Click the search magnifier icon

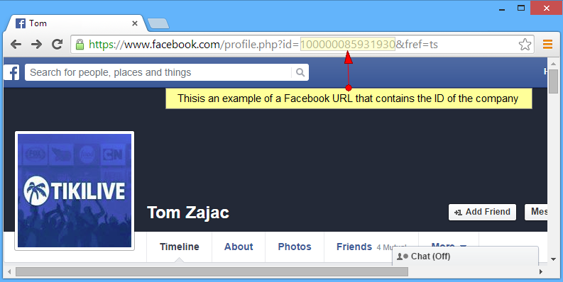[x=300, y=72]
